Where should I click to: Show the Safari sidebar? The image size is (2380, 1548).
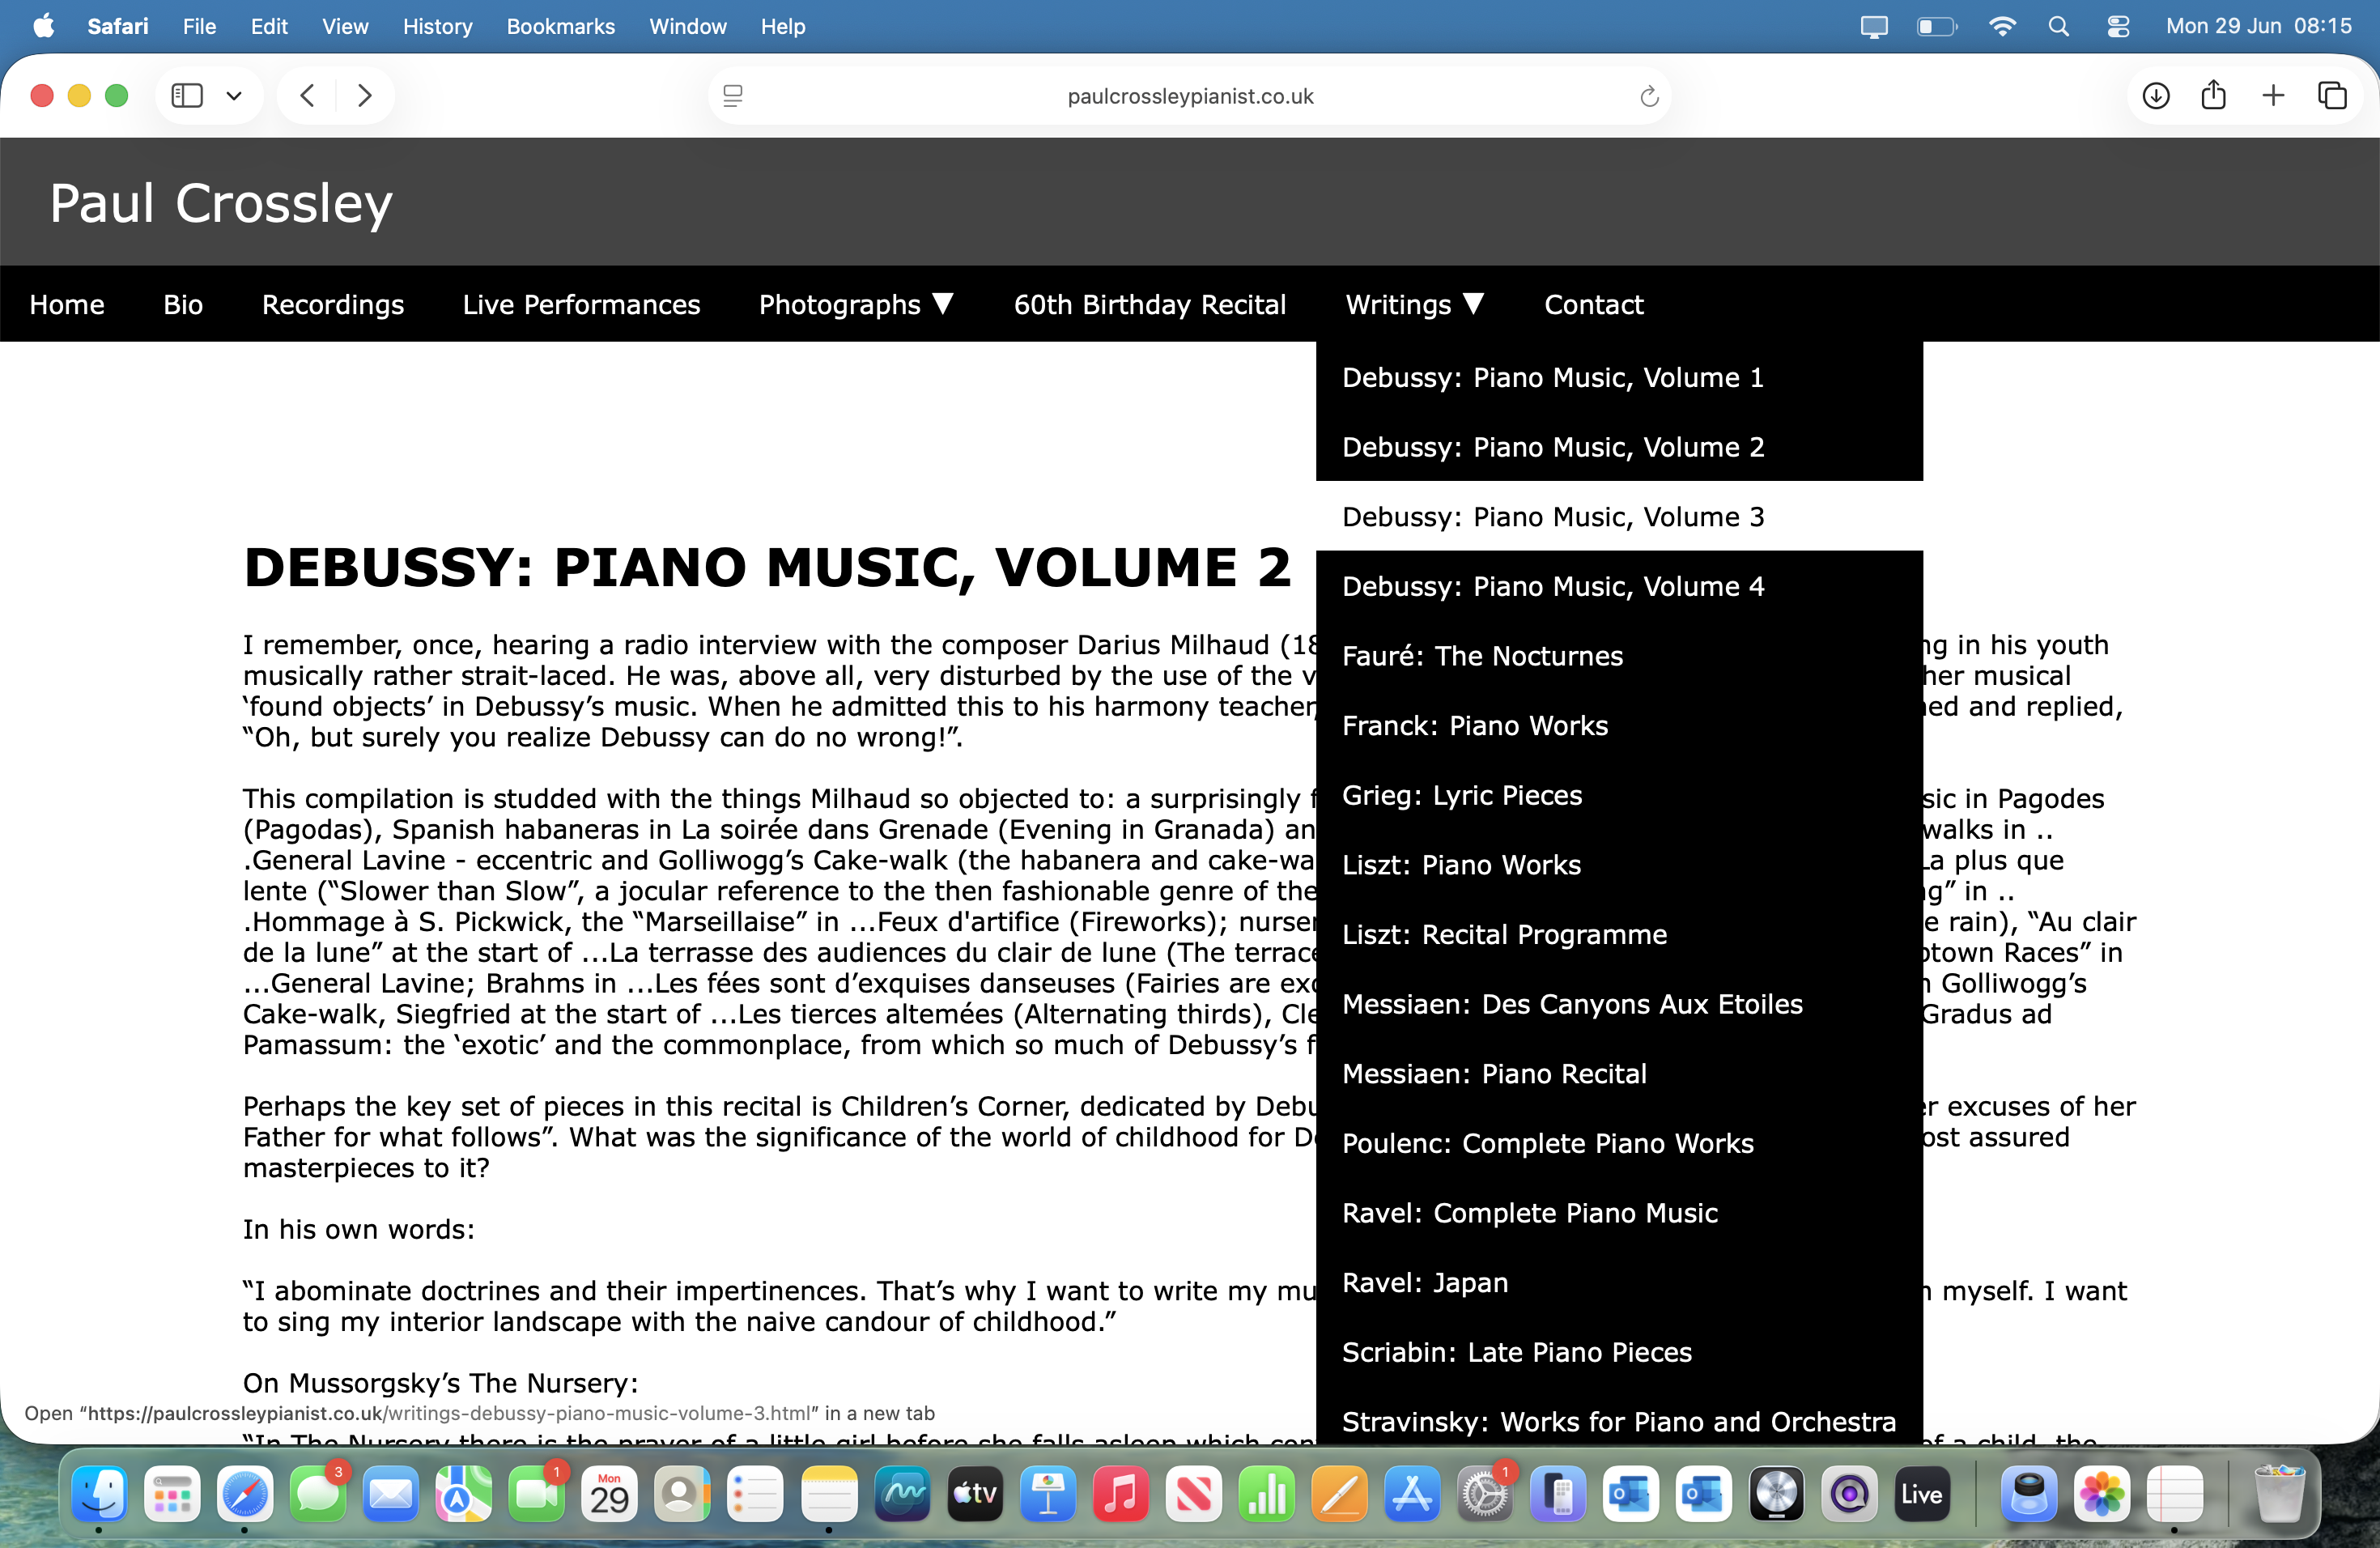pyautogui.click(x=187, y=95)
